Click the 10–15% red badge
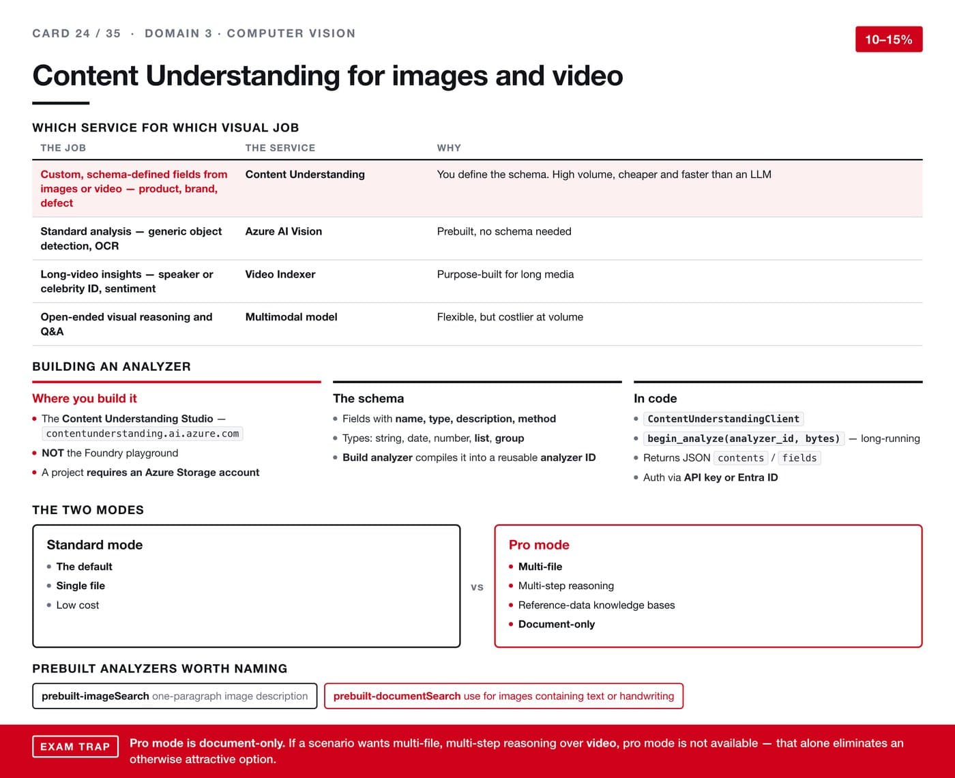This screenshot has height=778, width=955. click(889, 40)
